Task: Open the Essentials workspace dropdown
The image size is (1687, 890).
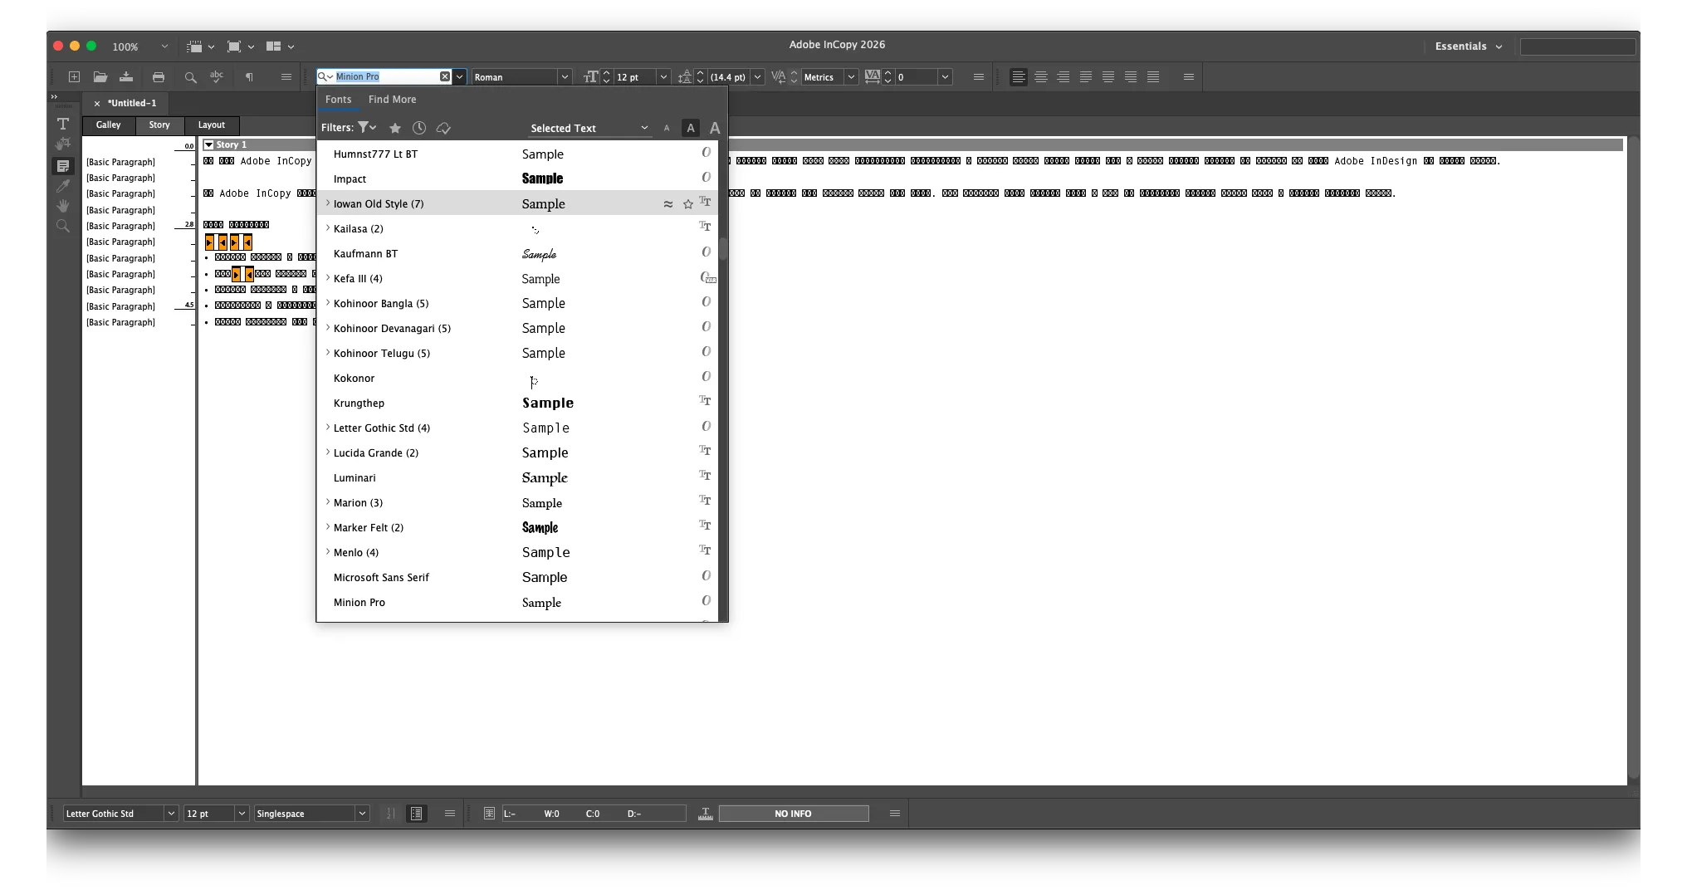Action: click(1468, 46)
